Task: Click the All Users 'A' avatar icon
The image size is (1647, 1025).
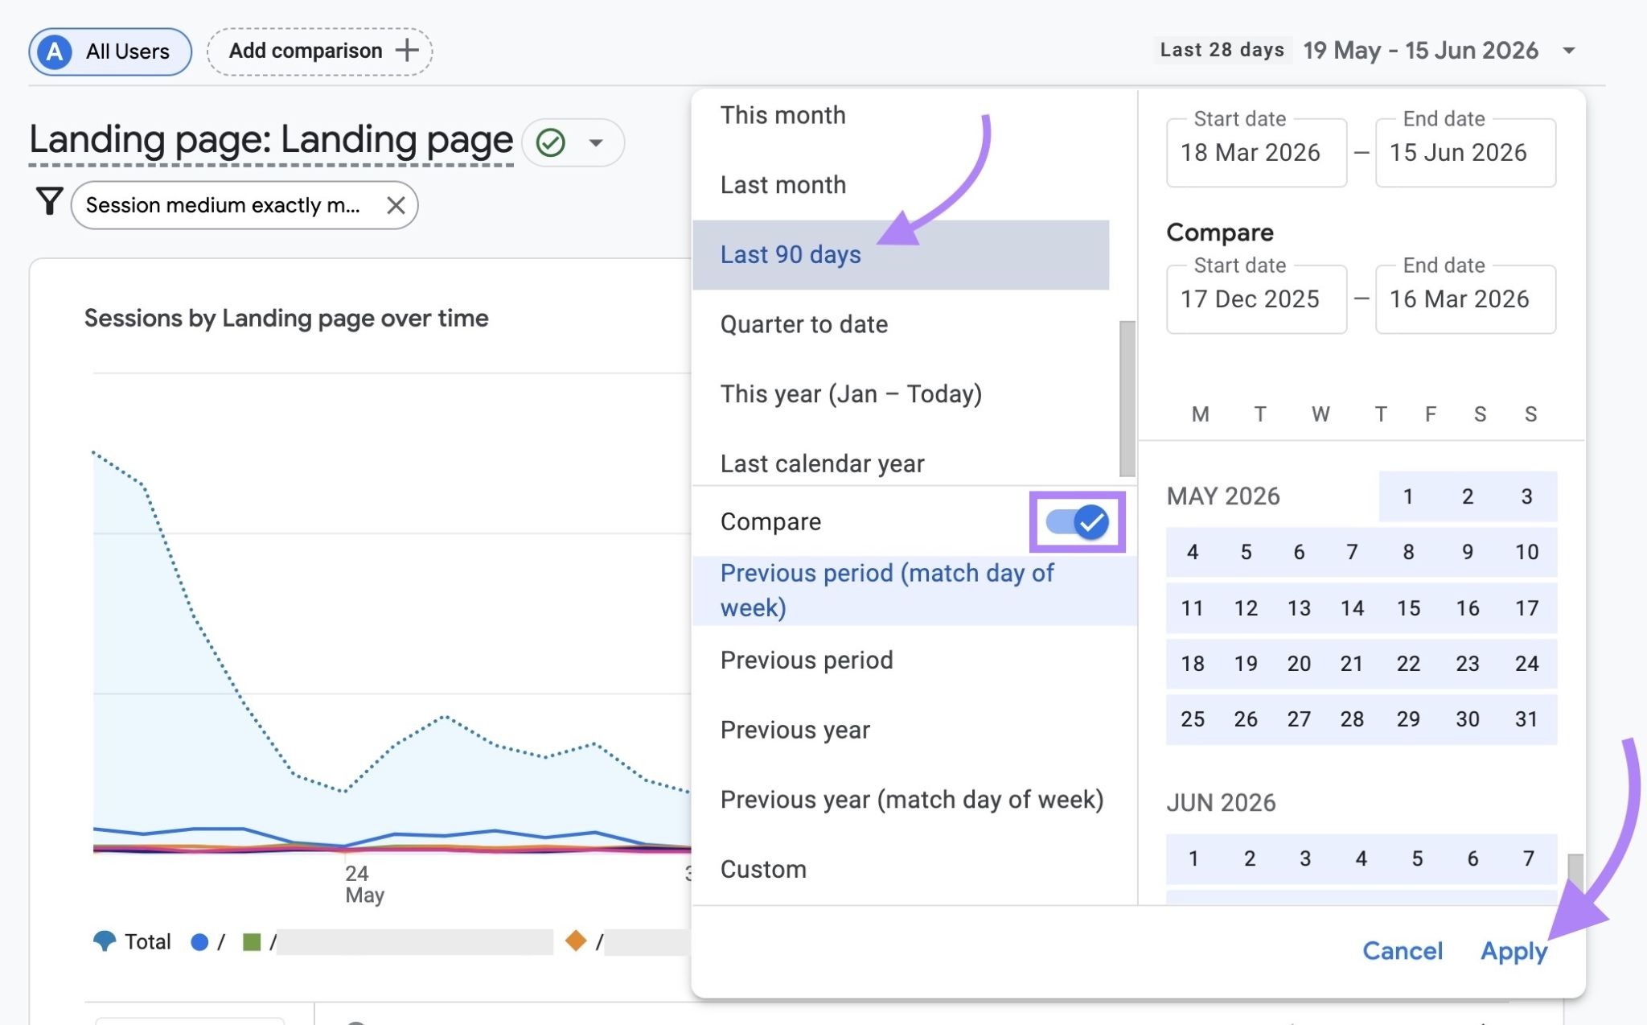Action: click(55, 51)
